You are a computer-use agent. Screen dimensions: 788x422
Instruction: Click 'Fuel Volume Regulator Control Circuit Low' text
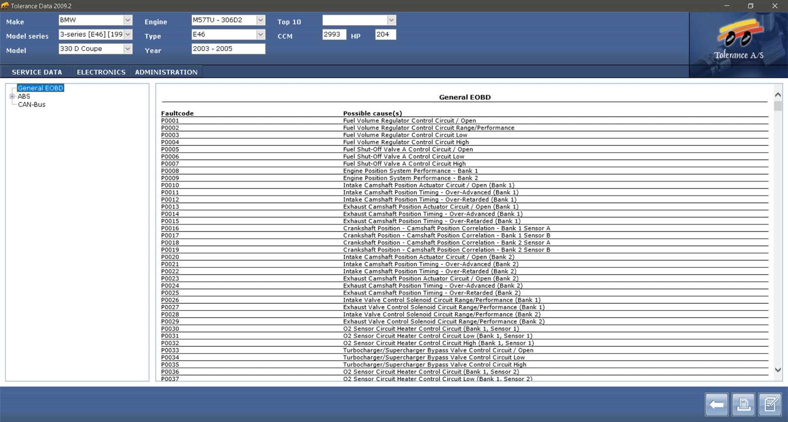click(x=405, y=135)
